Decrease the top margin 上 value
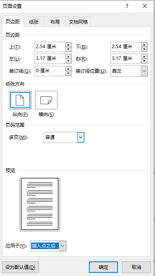Image resolution: width=155 pixels, height=276 pixels. [x=68, y=49]
